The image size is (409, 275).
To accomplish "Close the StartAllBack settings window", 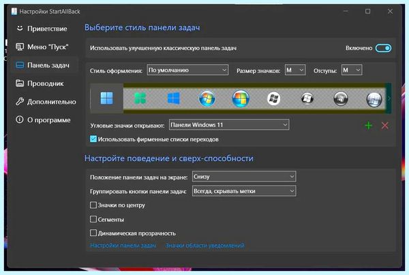I will pos(390,11).
